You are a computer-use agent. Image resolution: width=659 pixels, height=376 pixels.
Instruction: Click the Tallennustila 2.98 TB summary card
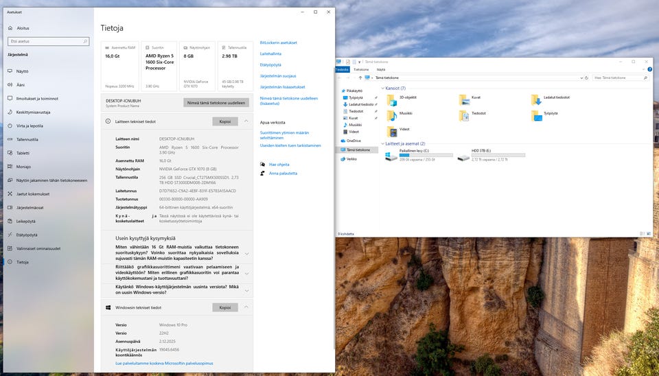coord(235,66)
